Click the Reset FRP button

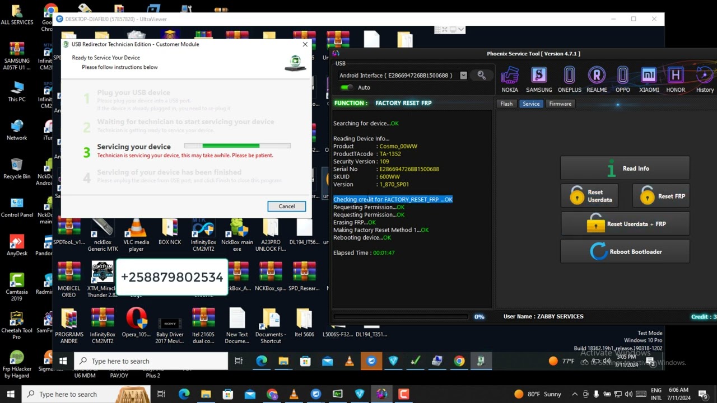(661, 195)
